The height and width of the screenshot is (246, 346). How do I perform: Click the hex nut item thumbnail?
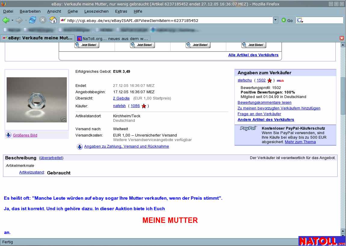pyautogui.click(x=37, y=100)
